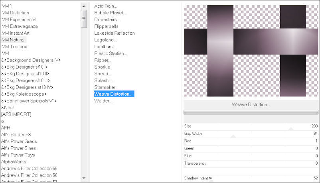Select Alf's Border FX category
Viewport: 320px width, 183px height.
(16, 134)
